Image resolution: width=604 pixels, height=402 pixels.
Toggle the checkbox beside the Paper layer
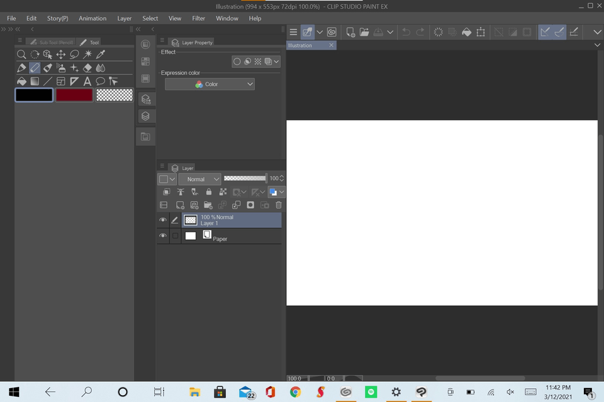[175, 236]
